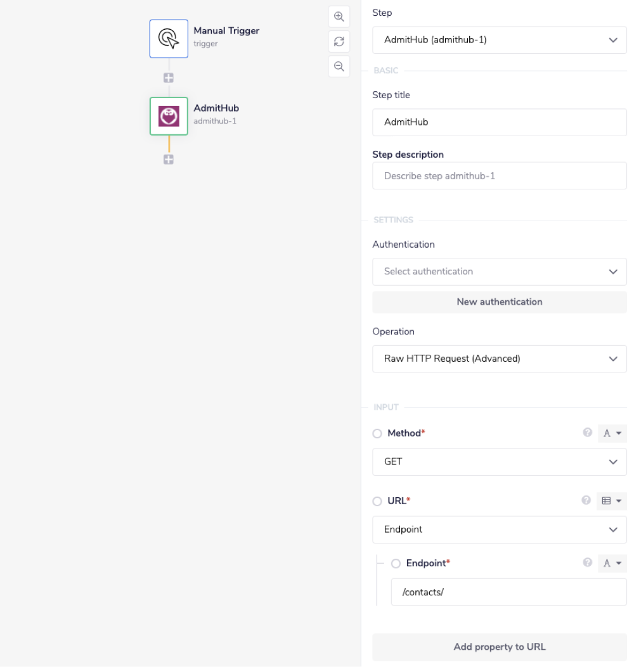Open the Operation dropdown for Raw HTTP Request
Image resolution: width=634 pixels, height=667 pixels.
click(500, 359)
